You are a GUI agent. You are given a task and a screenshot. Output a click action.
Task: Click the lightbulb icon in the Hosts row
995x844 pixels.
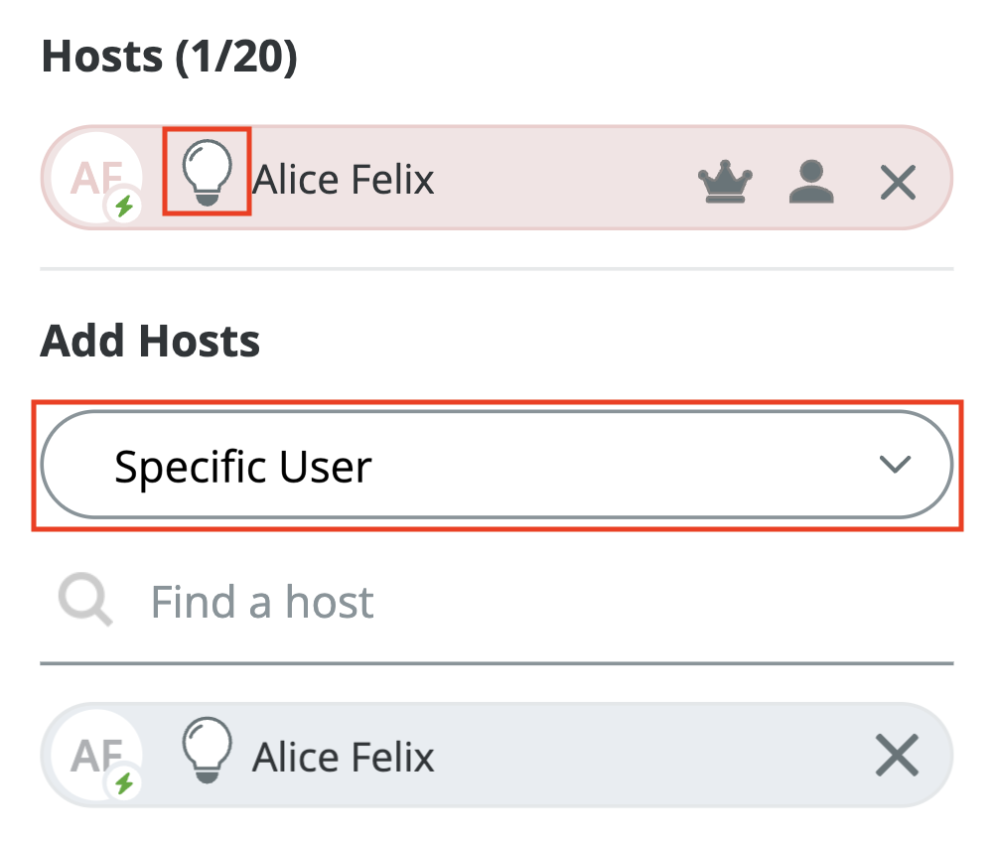(207, 171)
